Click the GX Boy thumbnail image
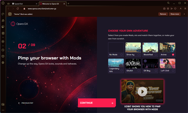 click(x=150, y=63)
